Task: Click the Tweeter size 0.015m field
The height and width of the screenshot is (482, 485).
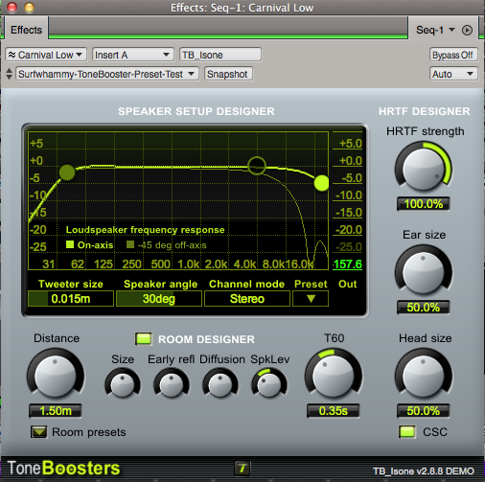Action: pyautogui.click(x=71, y=299)
